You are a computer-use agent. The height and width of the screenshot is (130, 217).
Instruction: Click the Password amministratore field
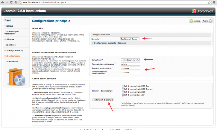coord(130,68)
